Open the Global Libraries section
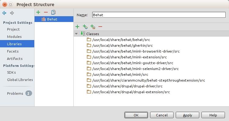 tap(20, 80)
